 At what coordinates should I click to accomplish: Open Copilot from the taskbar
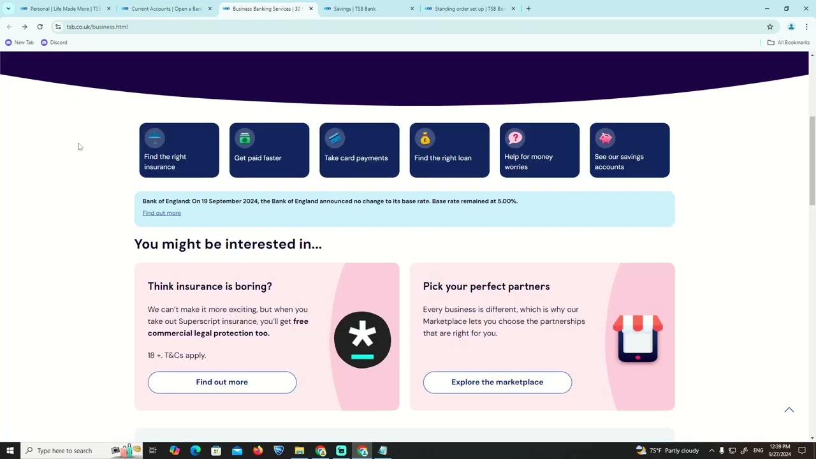[x=174, y=451]
